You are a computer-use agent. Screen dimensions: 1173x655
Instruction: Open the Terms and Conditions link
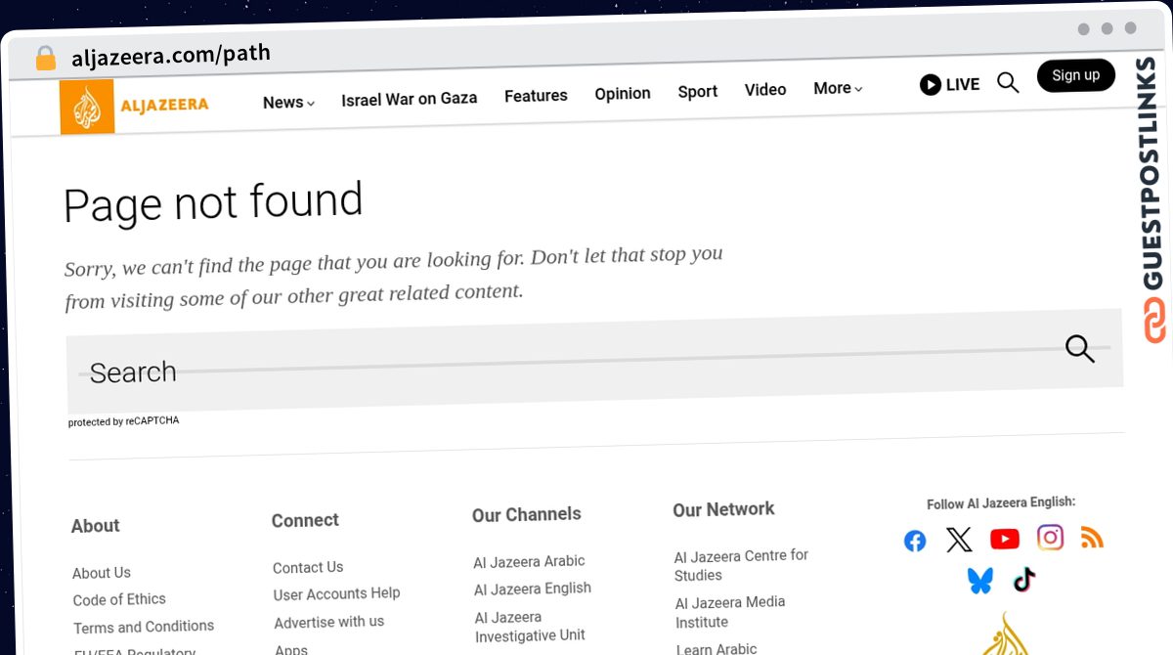pyautogui.click(x=144, y=627)
